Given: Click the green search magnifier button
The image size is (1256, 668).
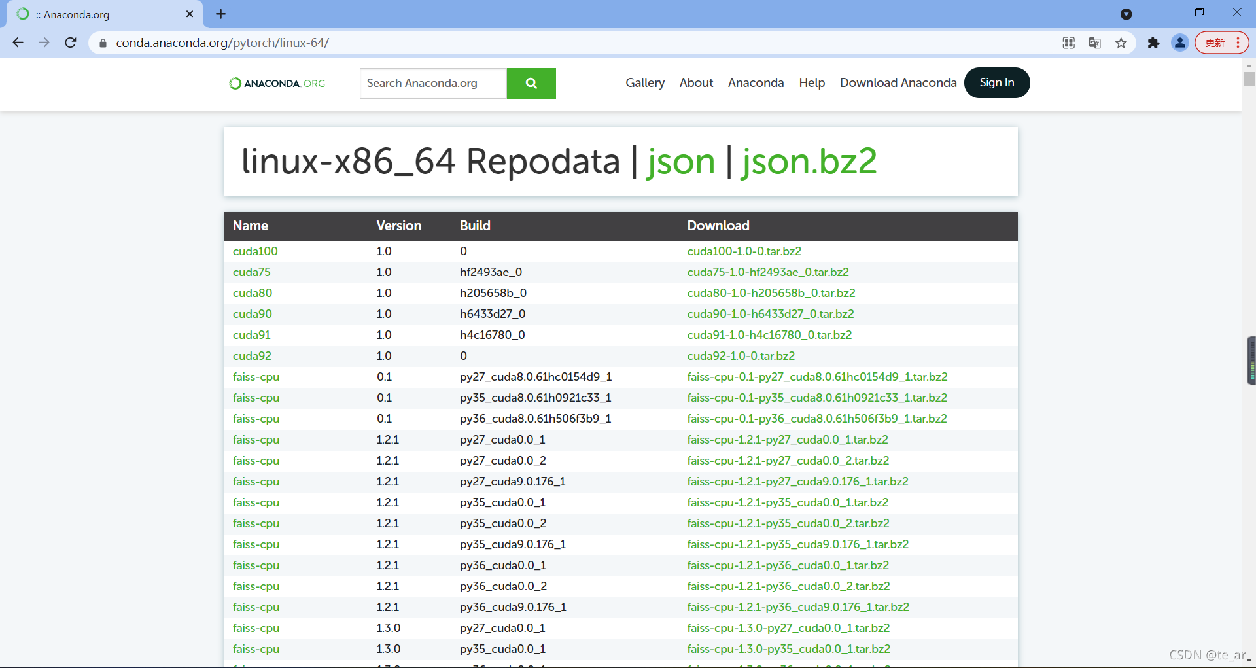Looking at the screenshot, I should pos(531,83).
